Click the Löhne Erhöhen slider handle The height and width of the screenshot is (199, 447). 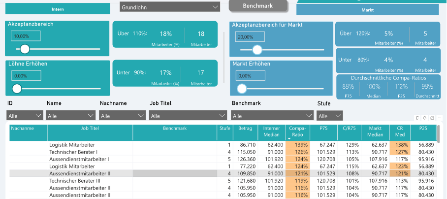(x=17, y=89)
